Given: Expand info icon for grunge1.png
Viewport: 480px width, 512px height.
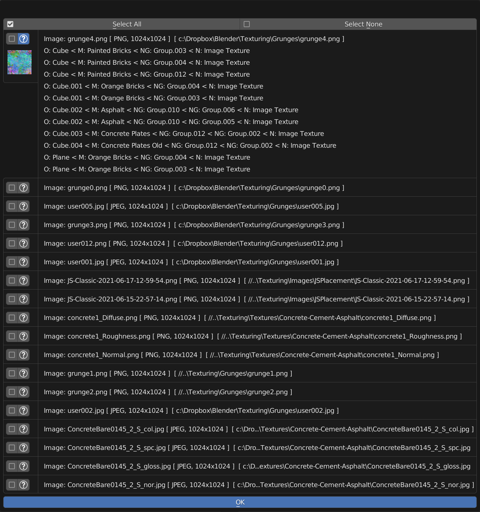Looking at the screenshot, I should coord(24,373).
